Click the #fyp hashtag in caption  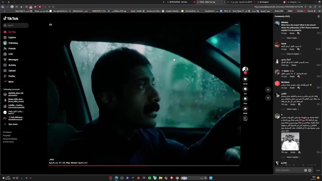(x=68, y=163)
